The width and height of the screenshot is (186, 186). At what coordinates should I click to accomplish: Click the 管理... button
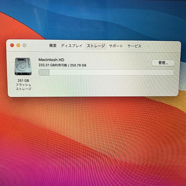point(163,63)
